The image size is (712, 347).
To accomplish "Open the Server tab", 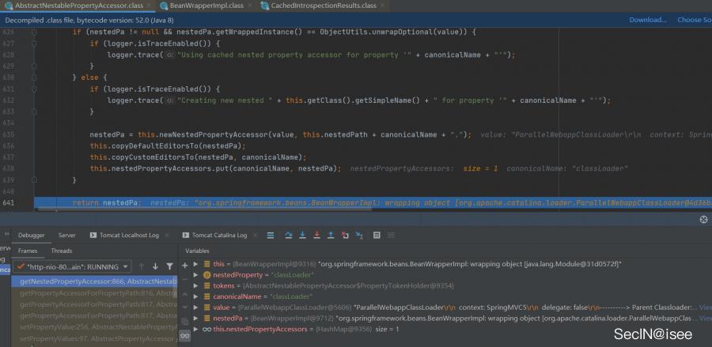I will [66, 235].
